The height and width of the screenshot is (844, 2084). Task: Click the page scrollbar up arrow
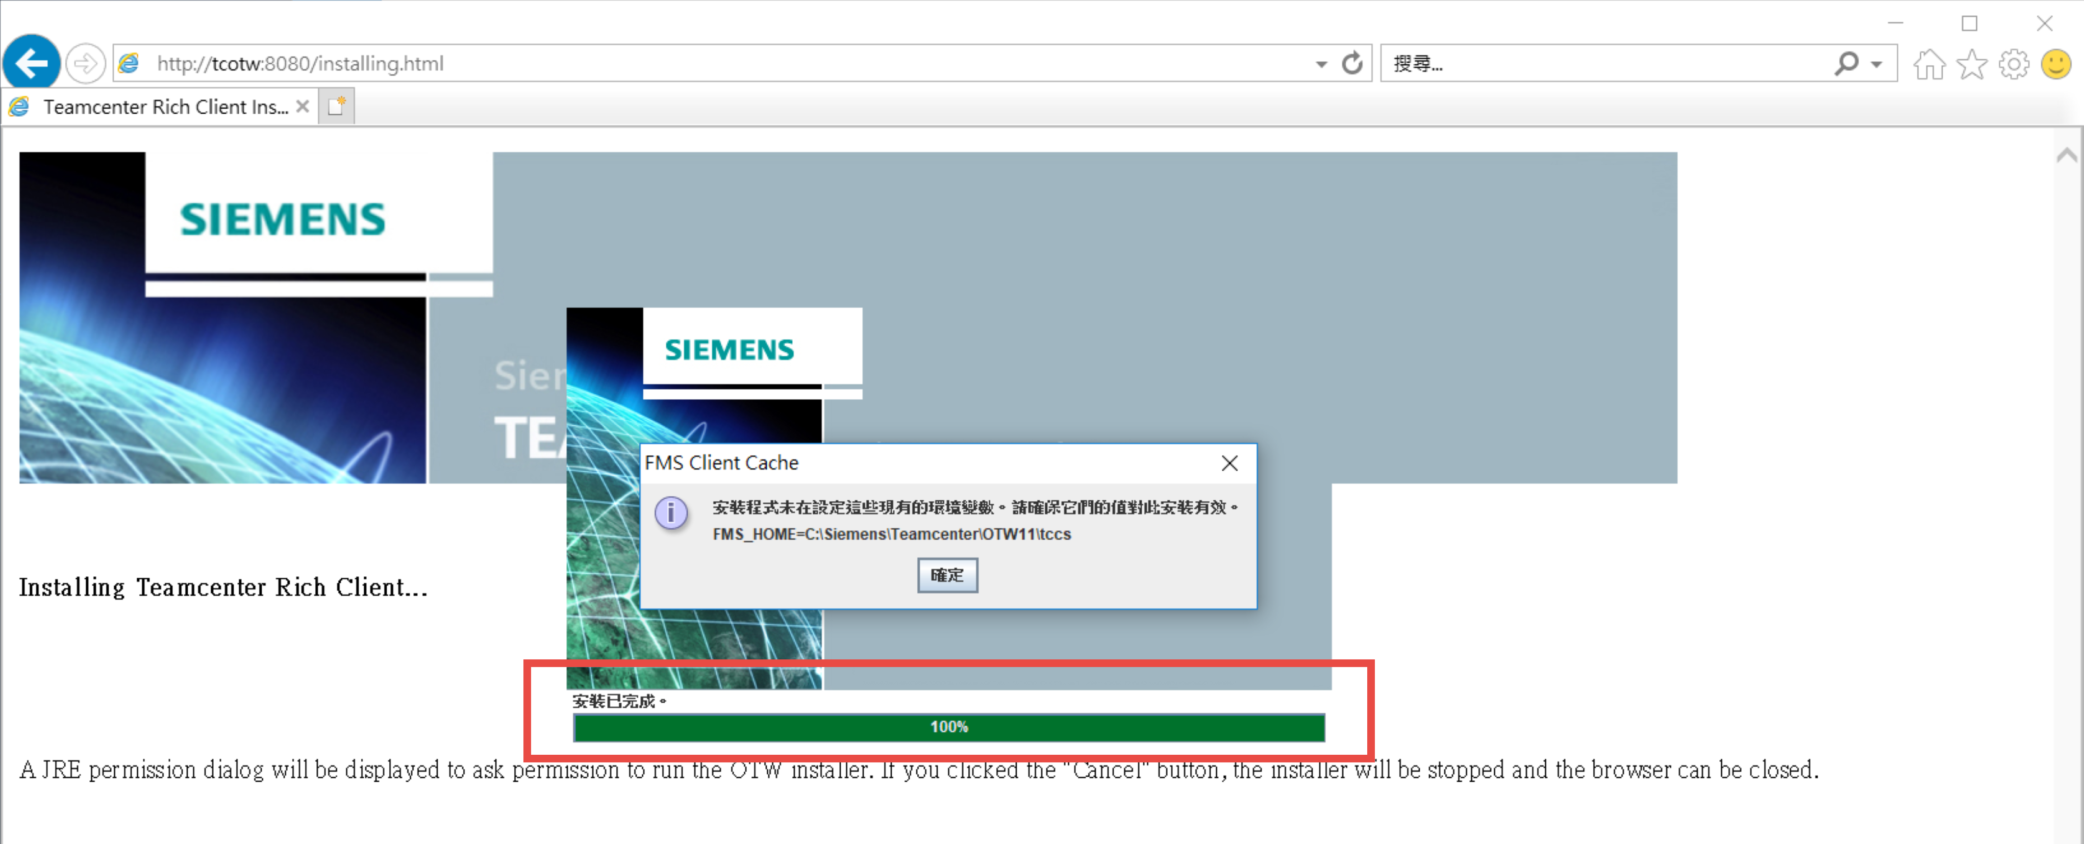pos(2067,155)
